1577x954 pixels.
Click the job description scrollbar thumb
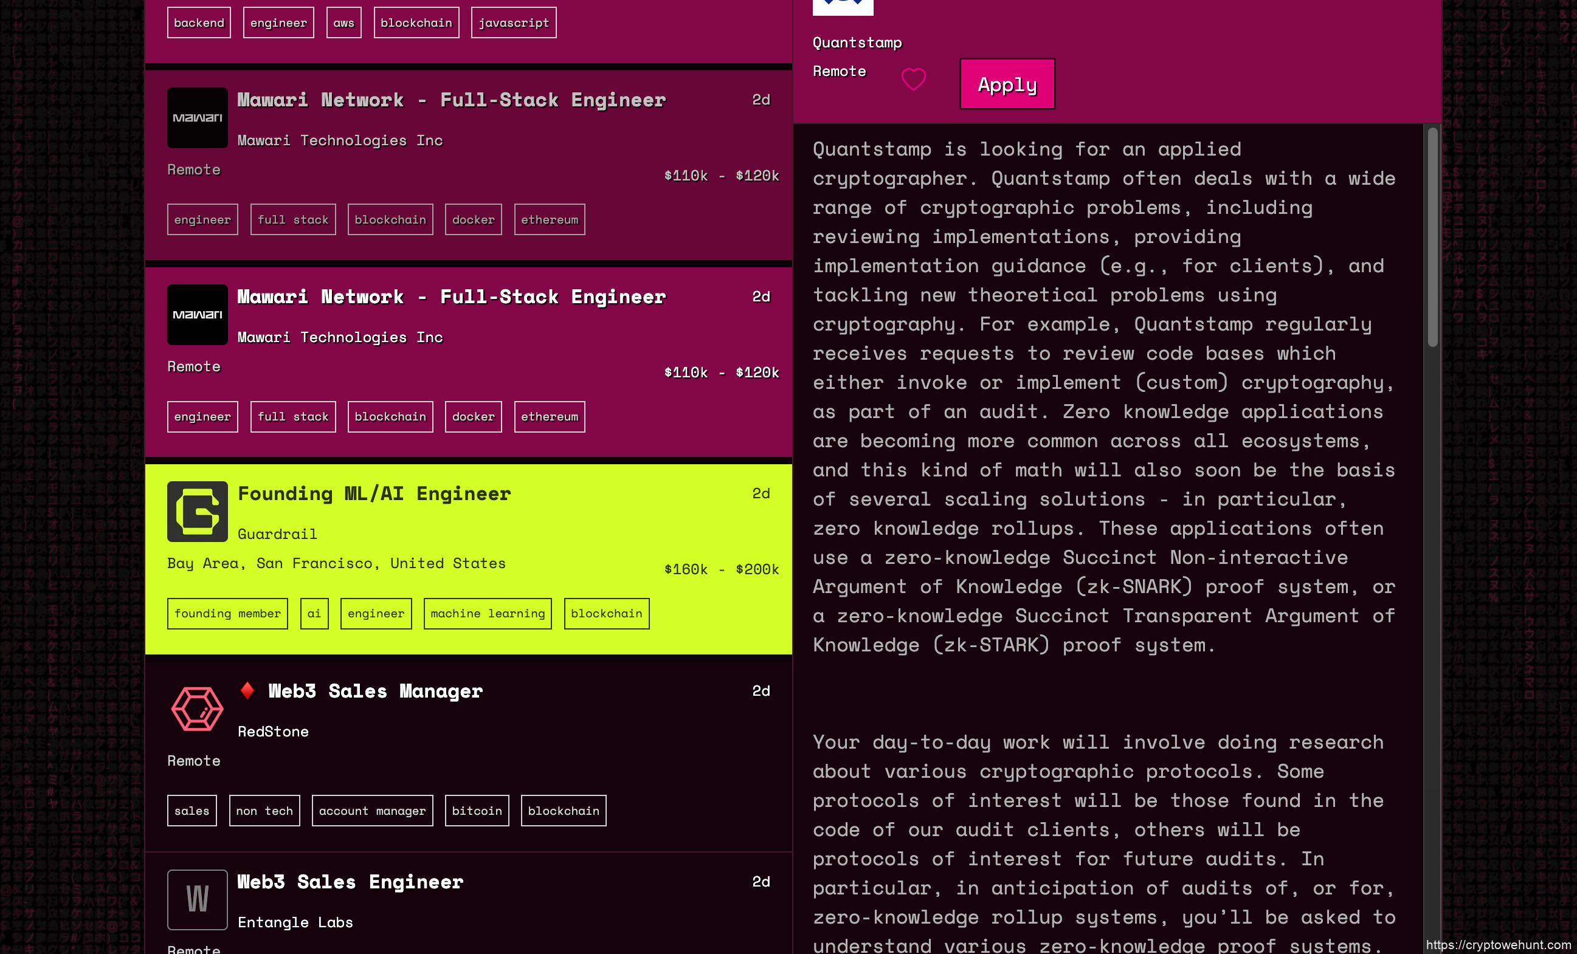coord(1432,237)
